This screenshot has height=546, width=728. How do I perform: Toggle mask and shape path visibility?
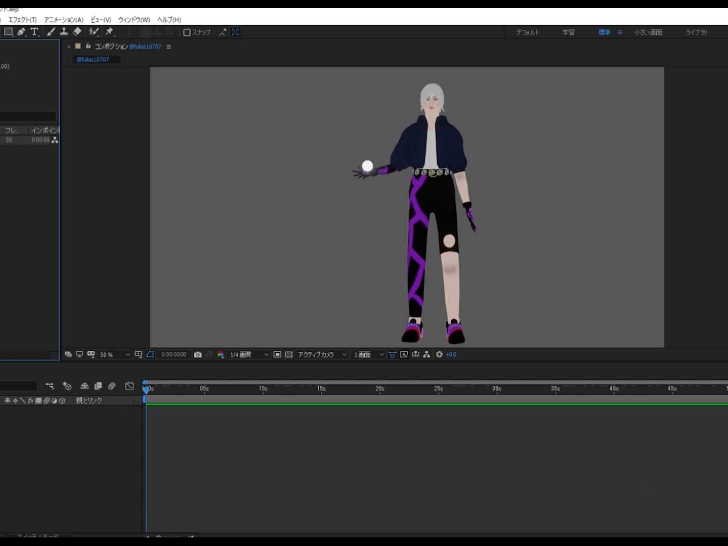point(91,354)
